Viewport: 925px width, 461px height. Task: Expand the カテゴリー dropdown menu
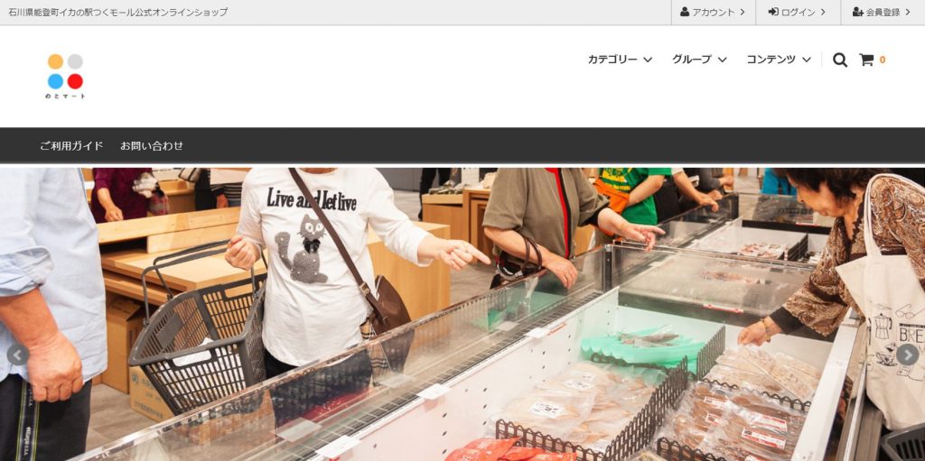[x=620, y=60]
